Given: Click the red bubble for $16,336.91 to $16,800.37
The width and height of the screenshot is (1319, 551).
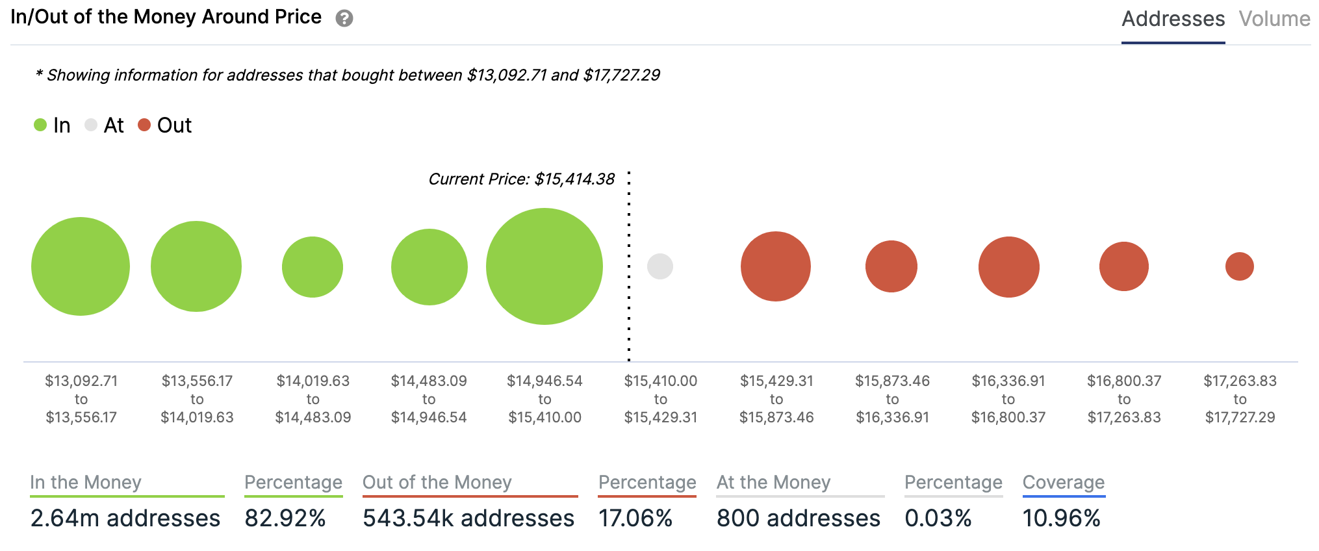Looking at the screenshot, I should tap(1008, 266).
